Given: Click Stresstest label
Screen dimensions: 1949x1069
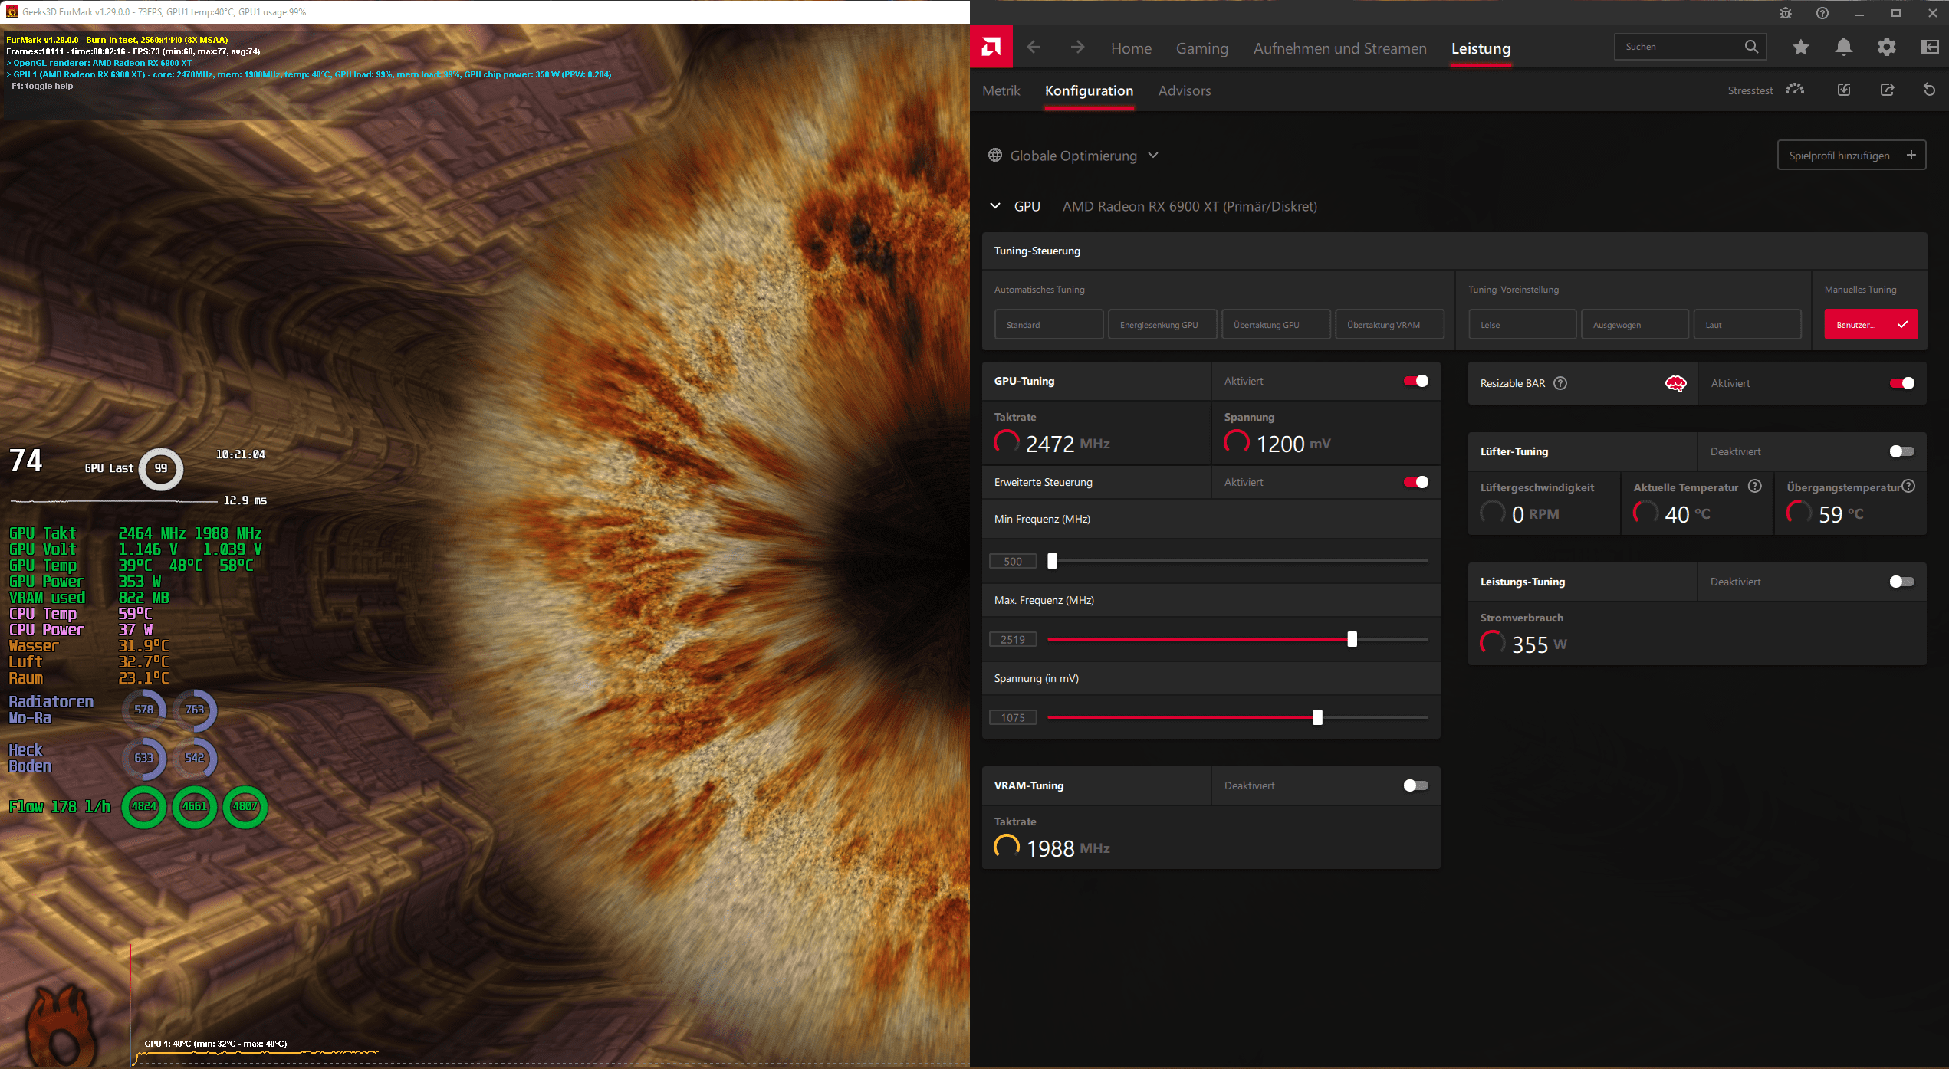Looking at the screenshot, I should [1750, 90].
